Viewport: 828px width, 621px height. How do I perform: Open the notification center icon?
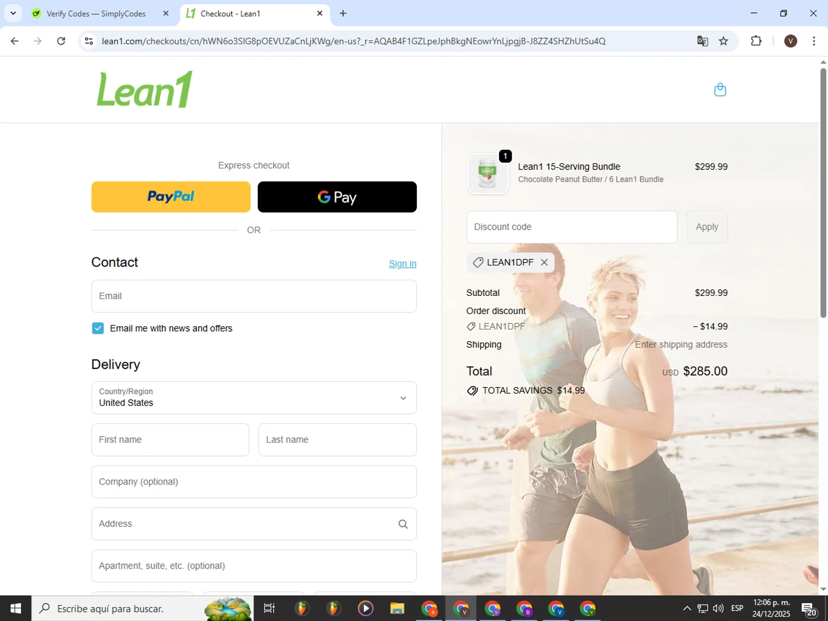pos(809,608)
